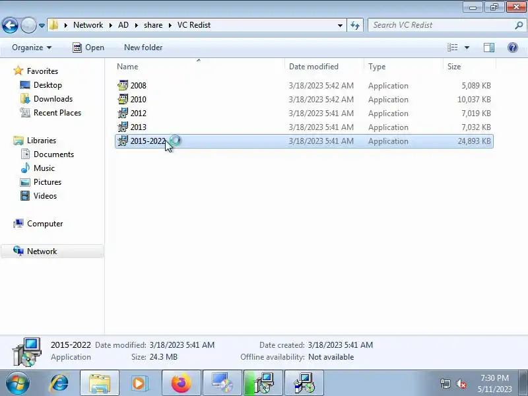
Task: Click Open in the toolbar
Action: [88, 48]
